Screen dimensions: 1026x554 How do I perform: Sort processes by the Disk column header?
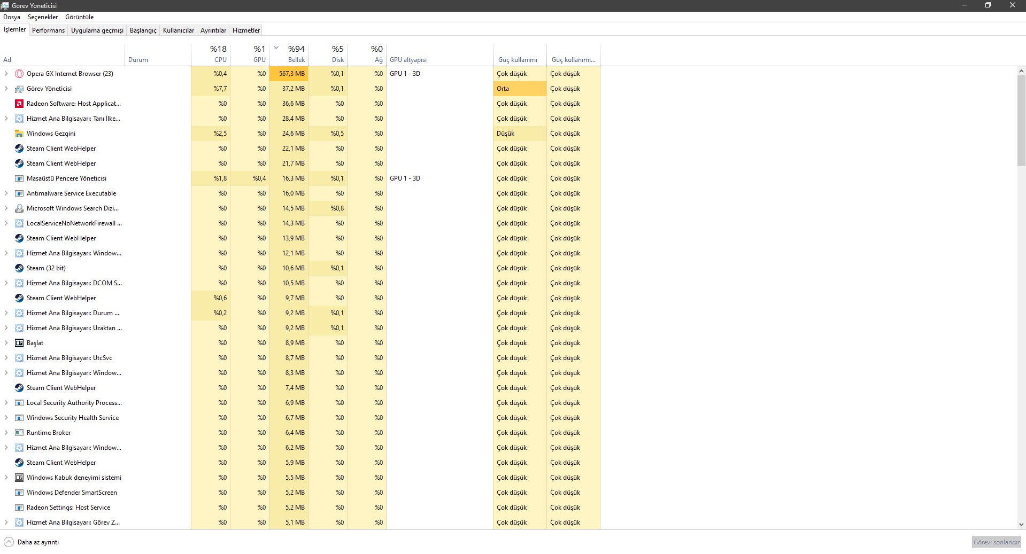328,54
